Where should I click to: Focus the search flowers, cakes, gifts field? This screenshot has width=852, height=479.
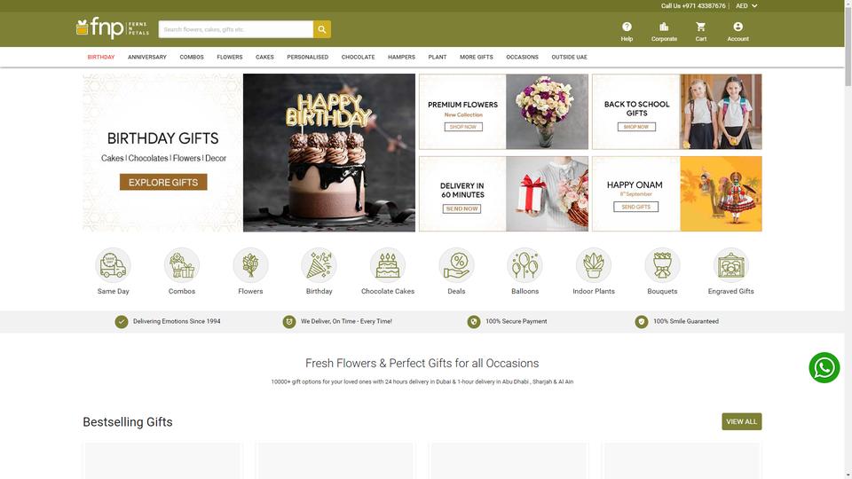pos(235,29)
